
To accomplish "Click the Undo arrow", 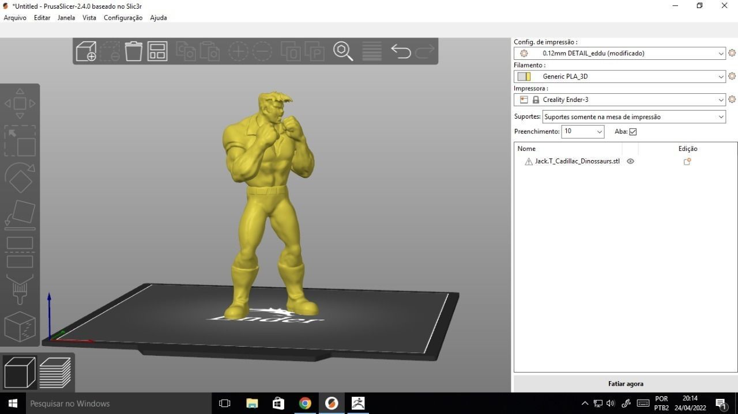I will click(401, 51).
